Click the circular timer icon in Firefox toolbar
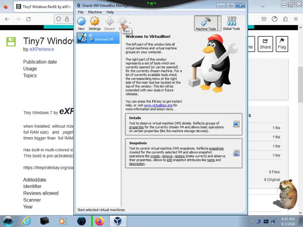Viewport: 303px width, 227px height. click(x=275, y=19)
